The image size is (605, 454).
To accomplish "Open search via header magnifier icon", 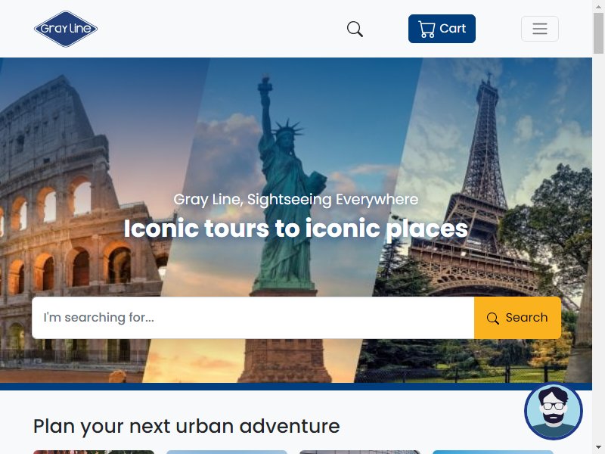I will [355, 29].
